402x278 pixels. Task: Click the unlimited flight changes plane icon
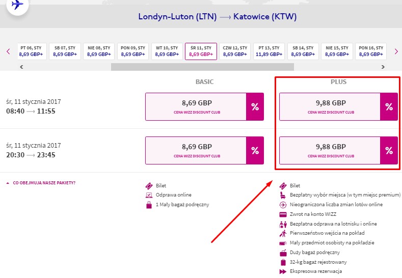[283, 205]
